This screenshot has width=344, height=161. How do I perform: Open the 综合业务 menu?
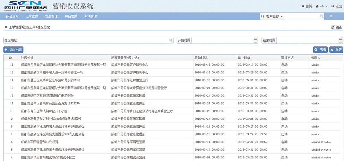tap(12, 16)
